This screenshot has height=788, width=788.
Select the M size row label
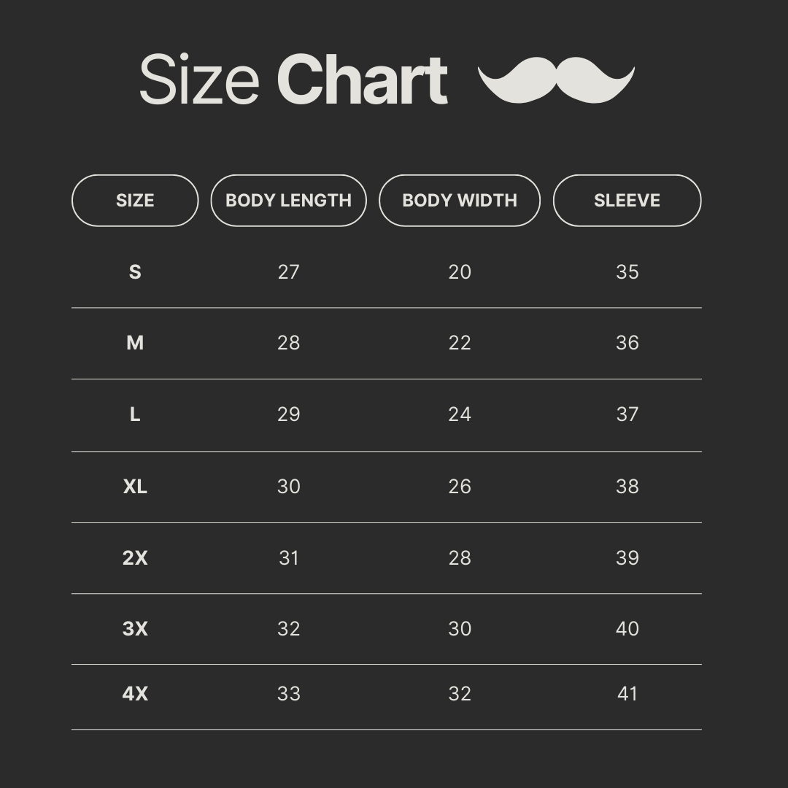pyautogui.click(x=135, y=343)
